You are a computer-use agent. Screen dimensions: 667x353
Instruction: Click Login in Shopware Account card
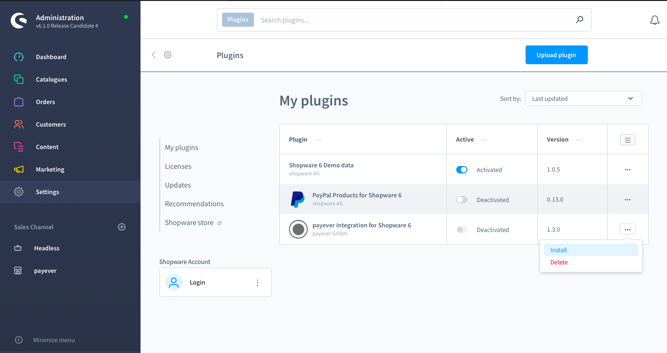(x=197, y=282)
